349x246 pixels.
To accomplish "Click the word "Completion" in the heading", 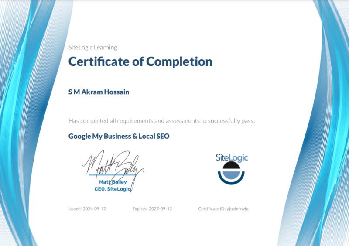I will pyautogui.click(x=179, y=61).
